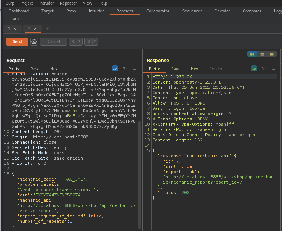Switch to the Dashboard tab
The image size is (282, 231).
click(x=19, y=11)
